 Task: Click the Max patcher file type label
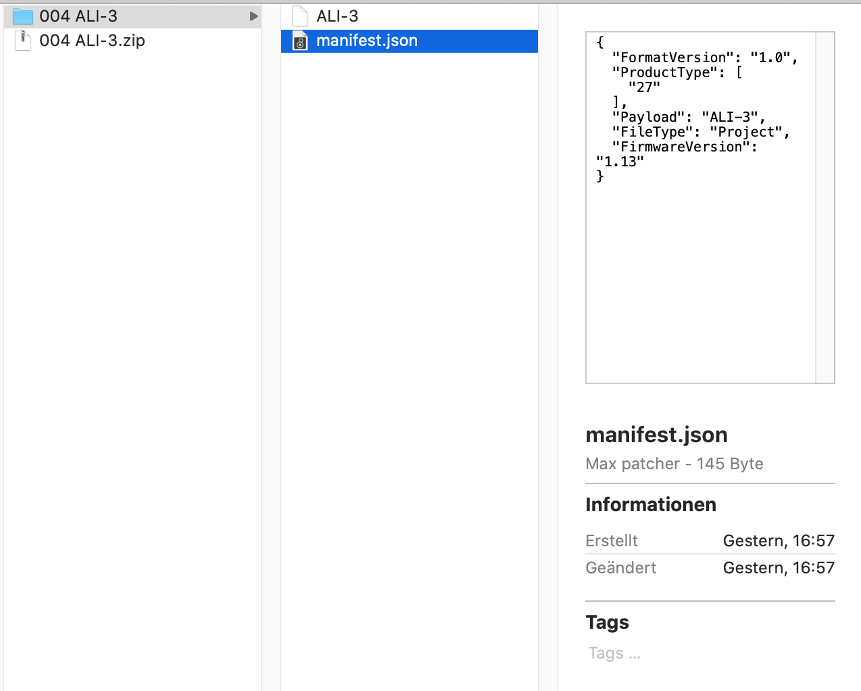[633, 464]
